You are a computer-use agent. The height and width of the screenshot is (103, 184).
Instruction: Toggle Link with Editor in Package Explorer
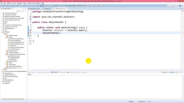20,11
